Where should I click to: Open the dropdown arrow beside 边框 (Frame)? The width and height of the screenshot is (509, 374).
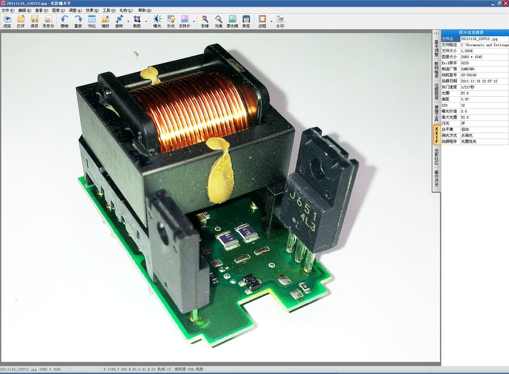(x=270, y=22)
